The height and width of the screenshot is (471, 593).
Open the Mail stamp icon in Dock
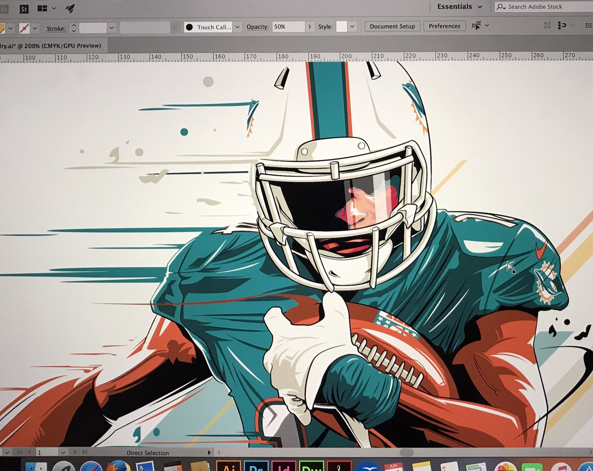145,467
